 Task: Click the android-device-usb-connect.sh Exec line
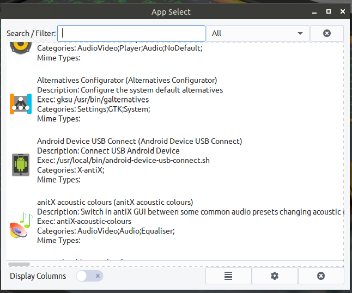123,161
